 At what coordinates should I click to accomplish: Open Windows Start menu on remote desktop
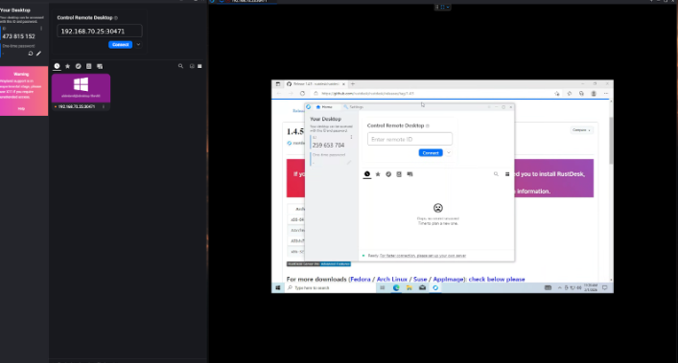278,288
